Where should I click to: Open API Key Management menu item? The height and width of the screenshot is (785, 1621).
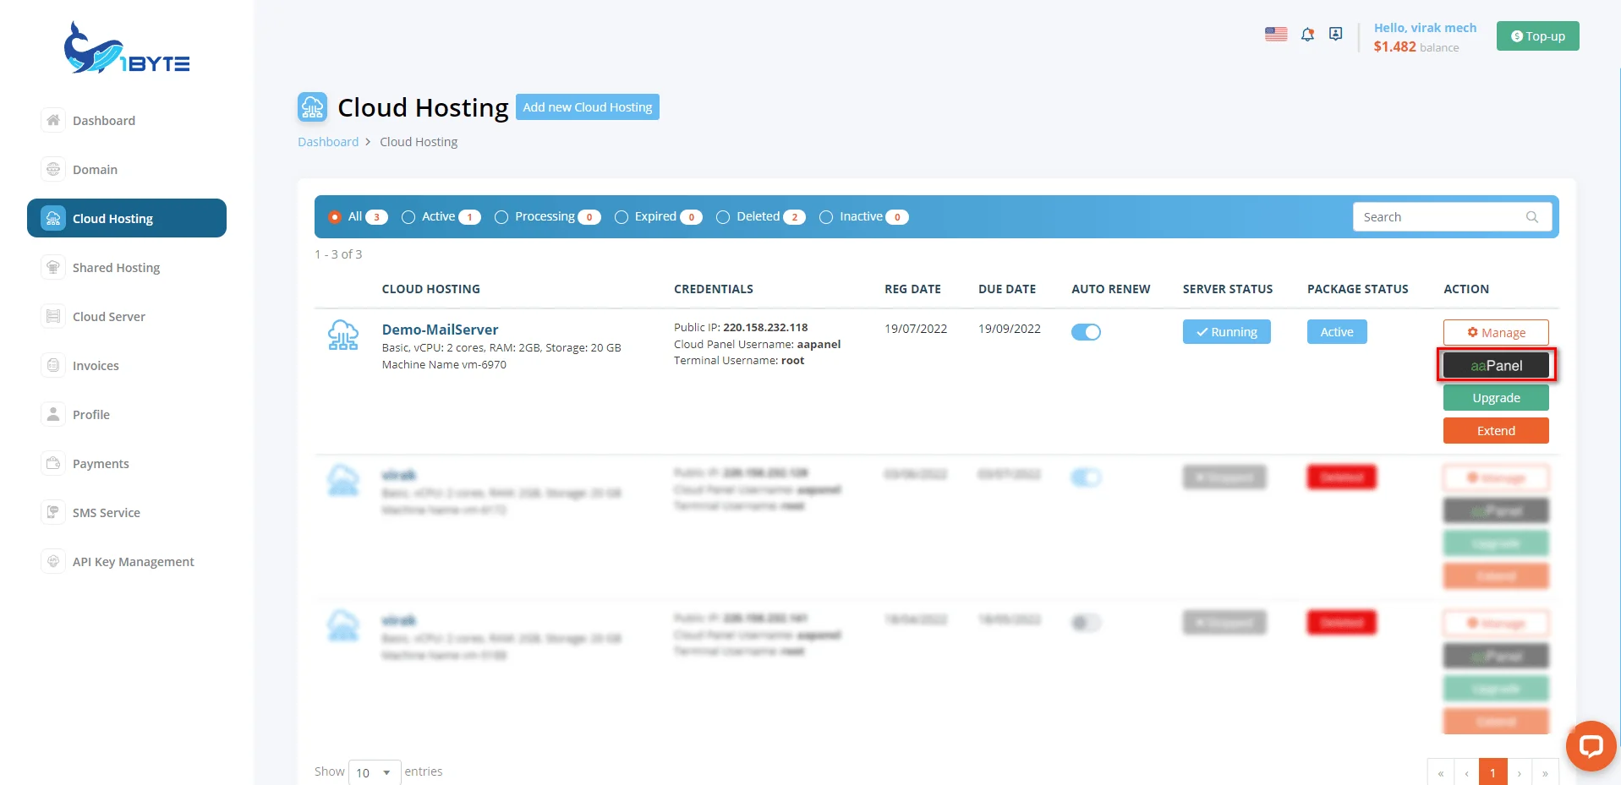pos(134,561)
